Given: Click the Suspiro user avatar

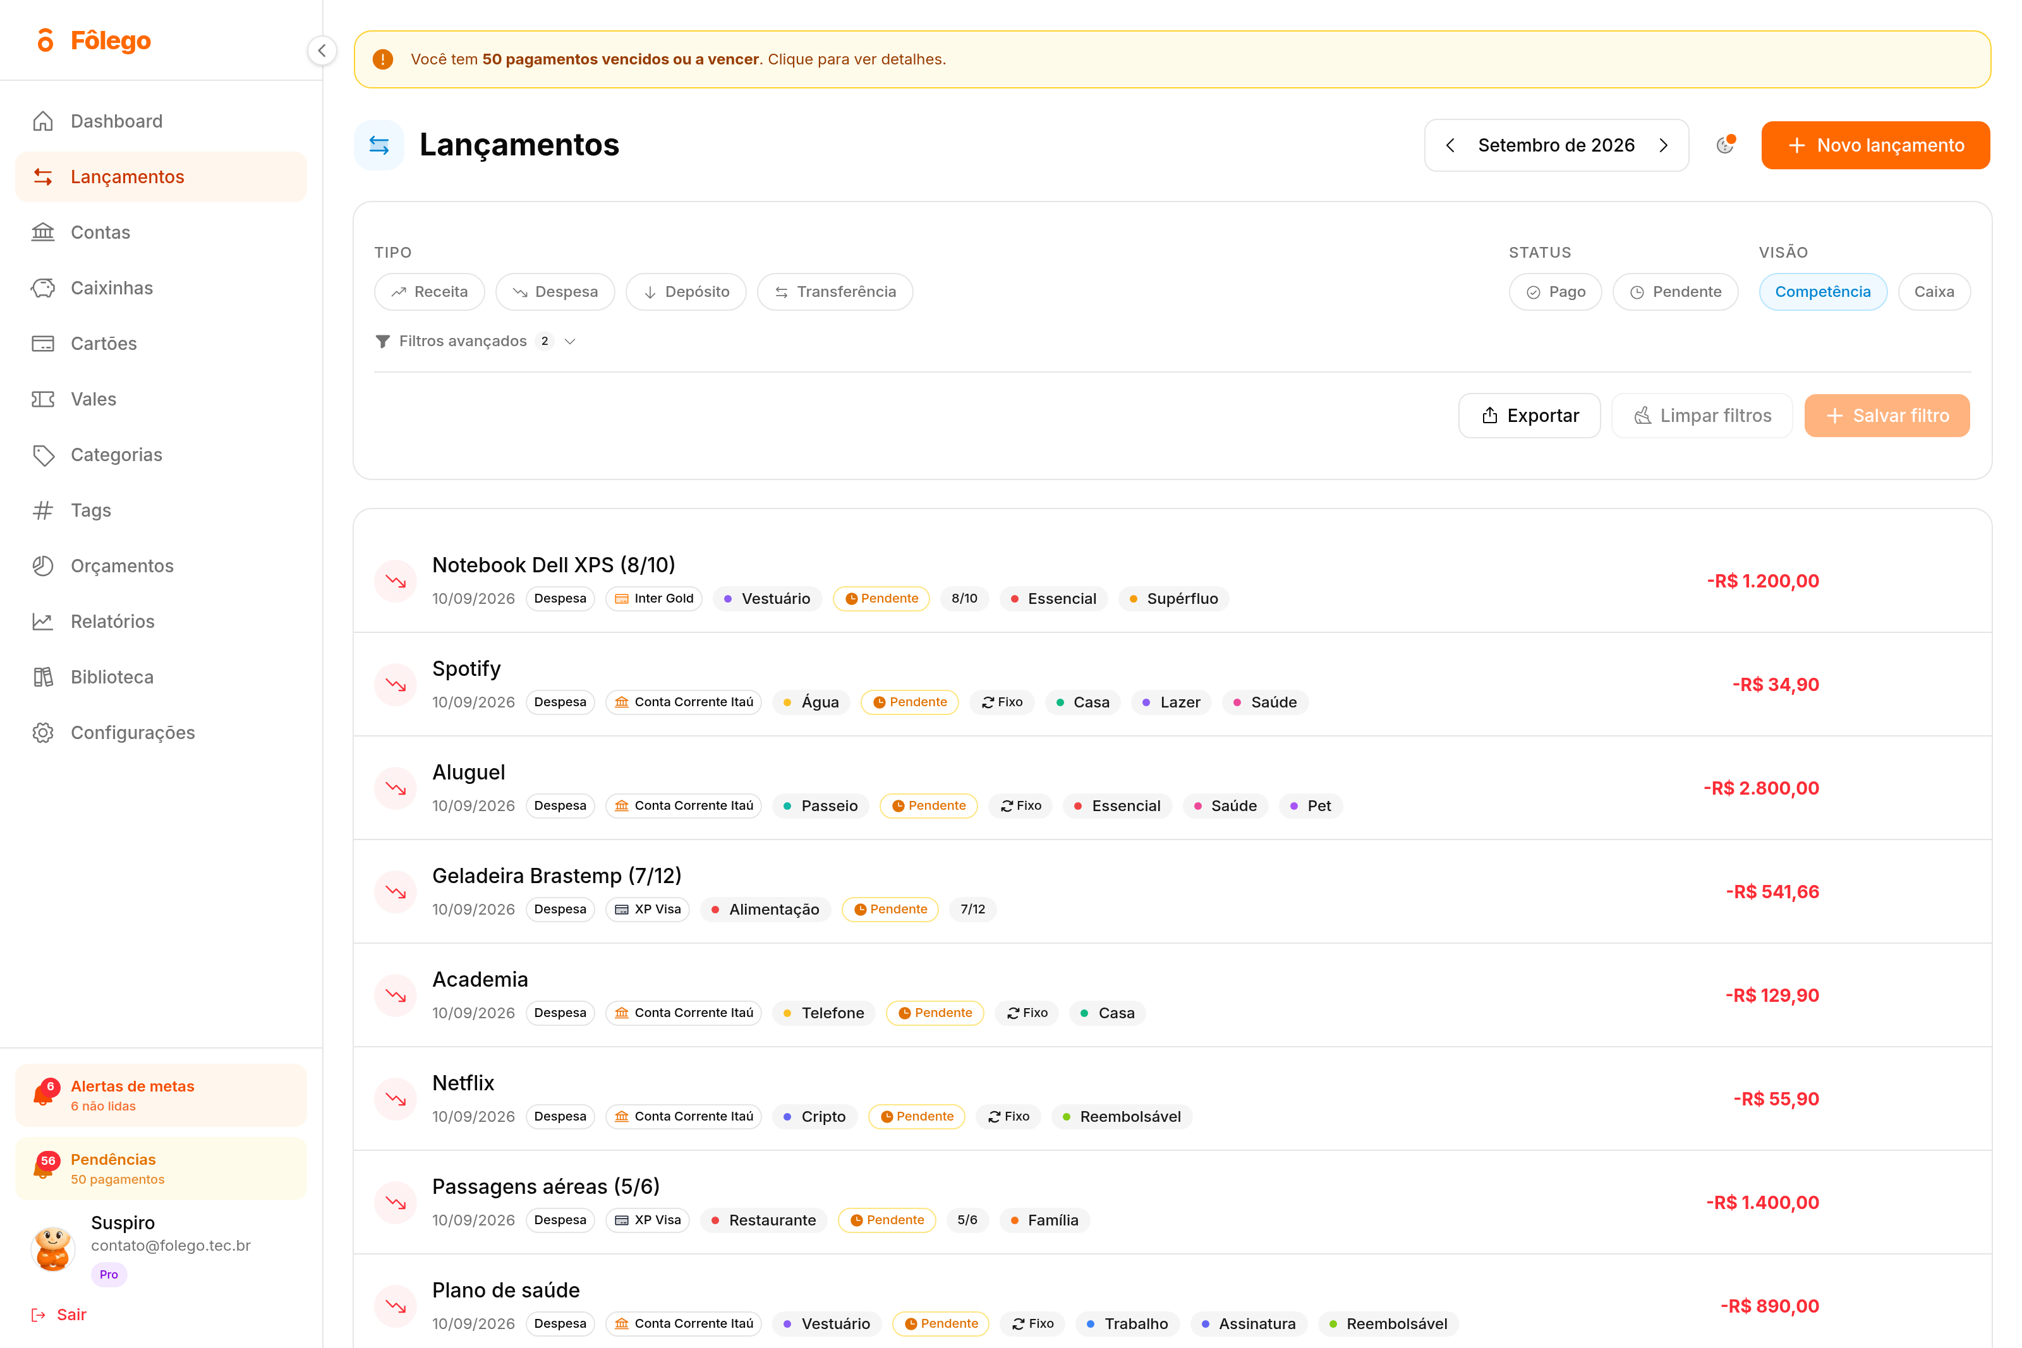Looking at the screenshot, I should click(53, 1248).
